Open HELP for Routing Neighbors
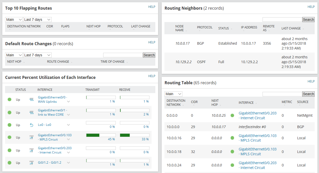 (x=311, y=7)
